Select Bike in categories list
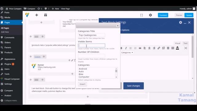 point(81,74)
